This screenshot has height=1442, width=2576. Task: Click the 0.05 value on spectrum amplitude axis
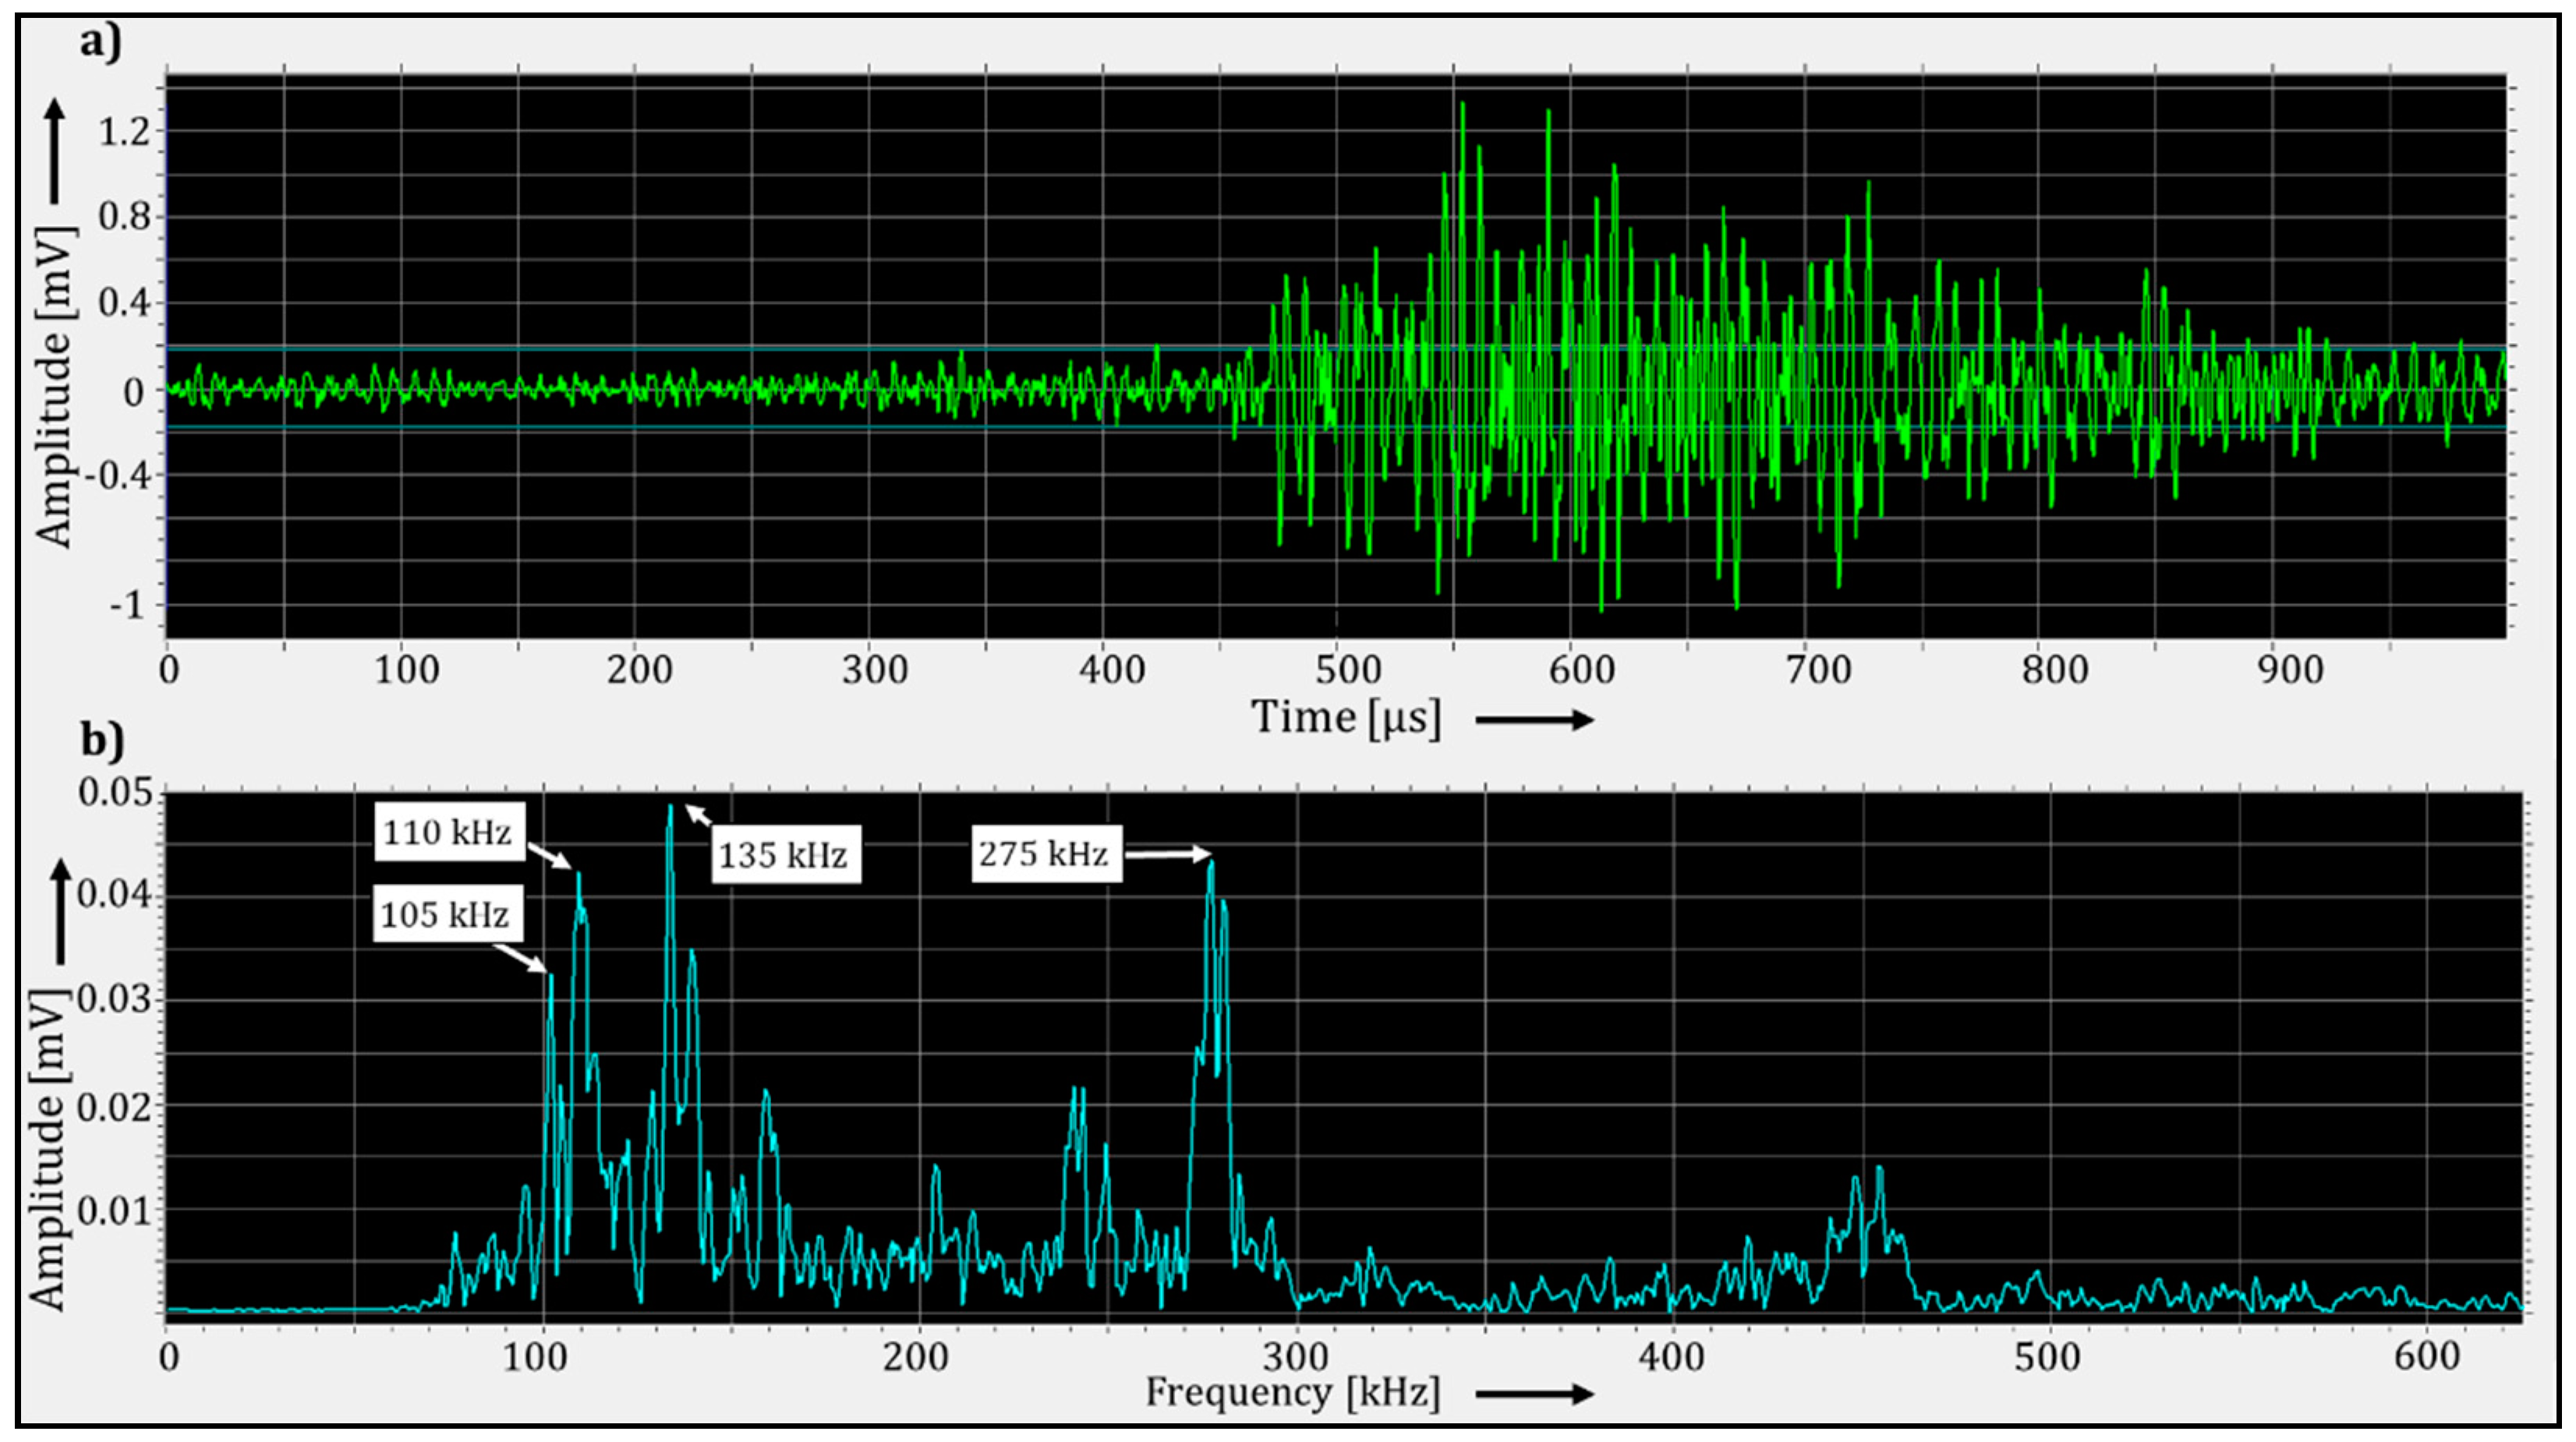(x=116, y=793)
